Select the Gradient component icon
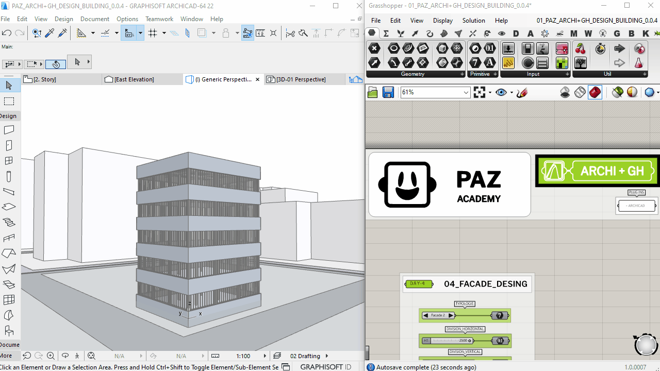Screen dimensions: 660x371 562,49
